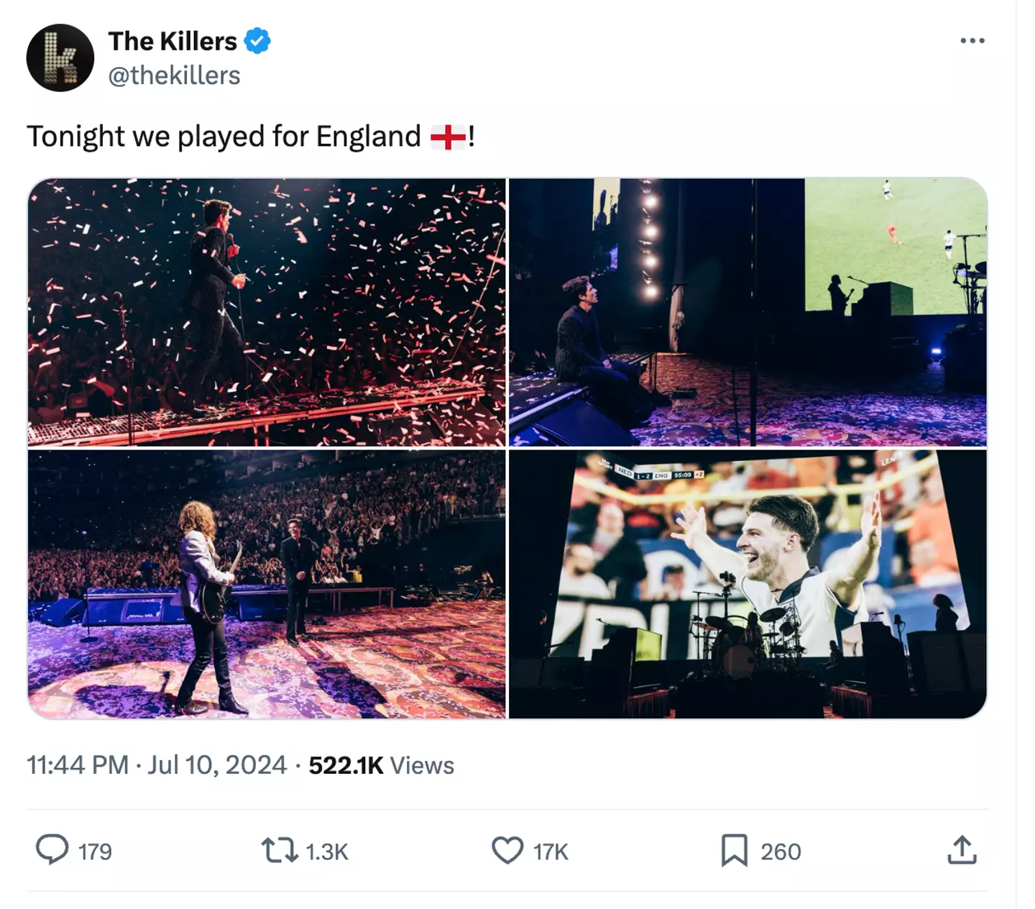Click the @thekillers handle
1035x909 pixels.
174,76
